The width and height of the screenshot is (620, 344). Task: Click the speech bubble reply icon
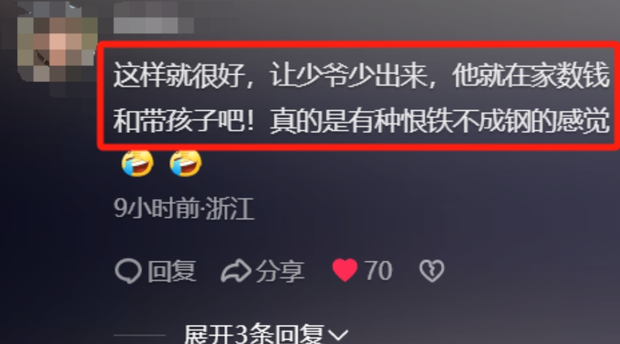coord(128,271)
